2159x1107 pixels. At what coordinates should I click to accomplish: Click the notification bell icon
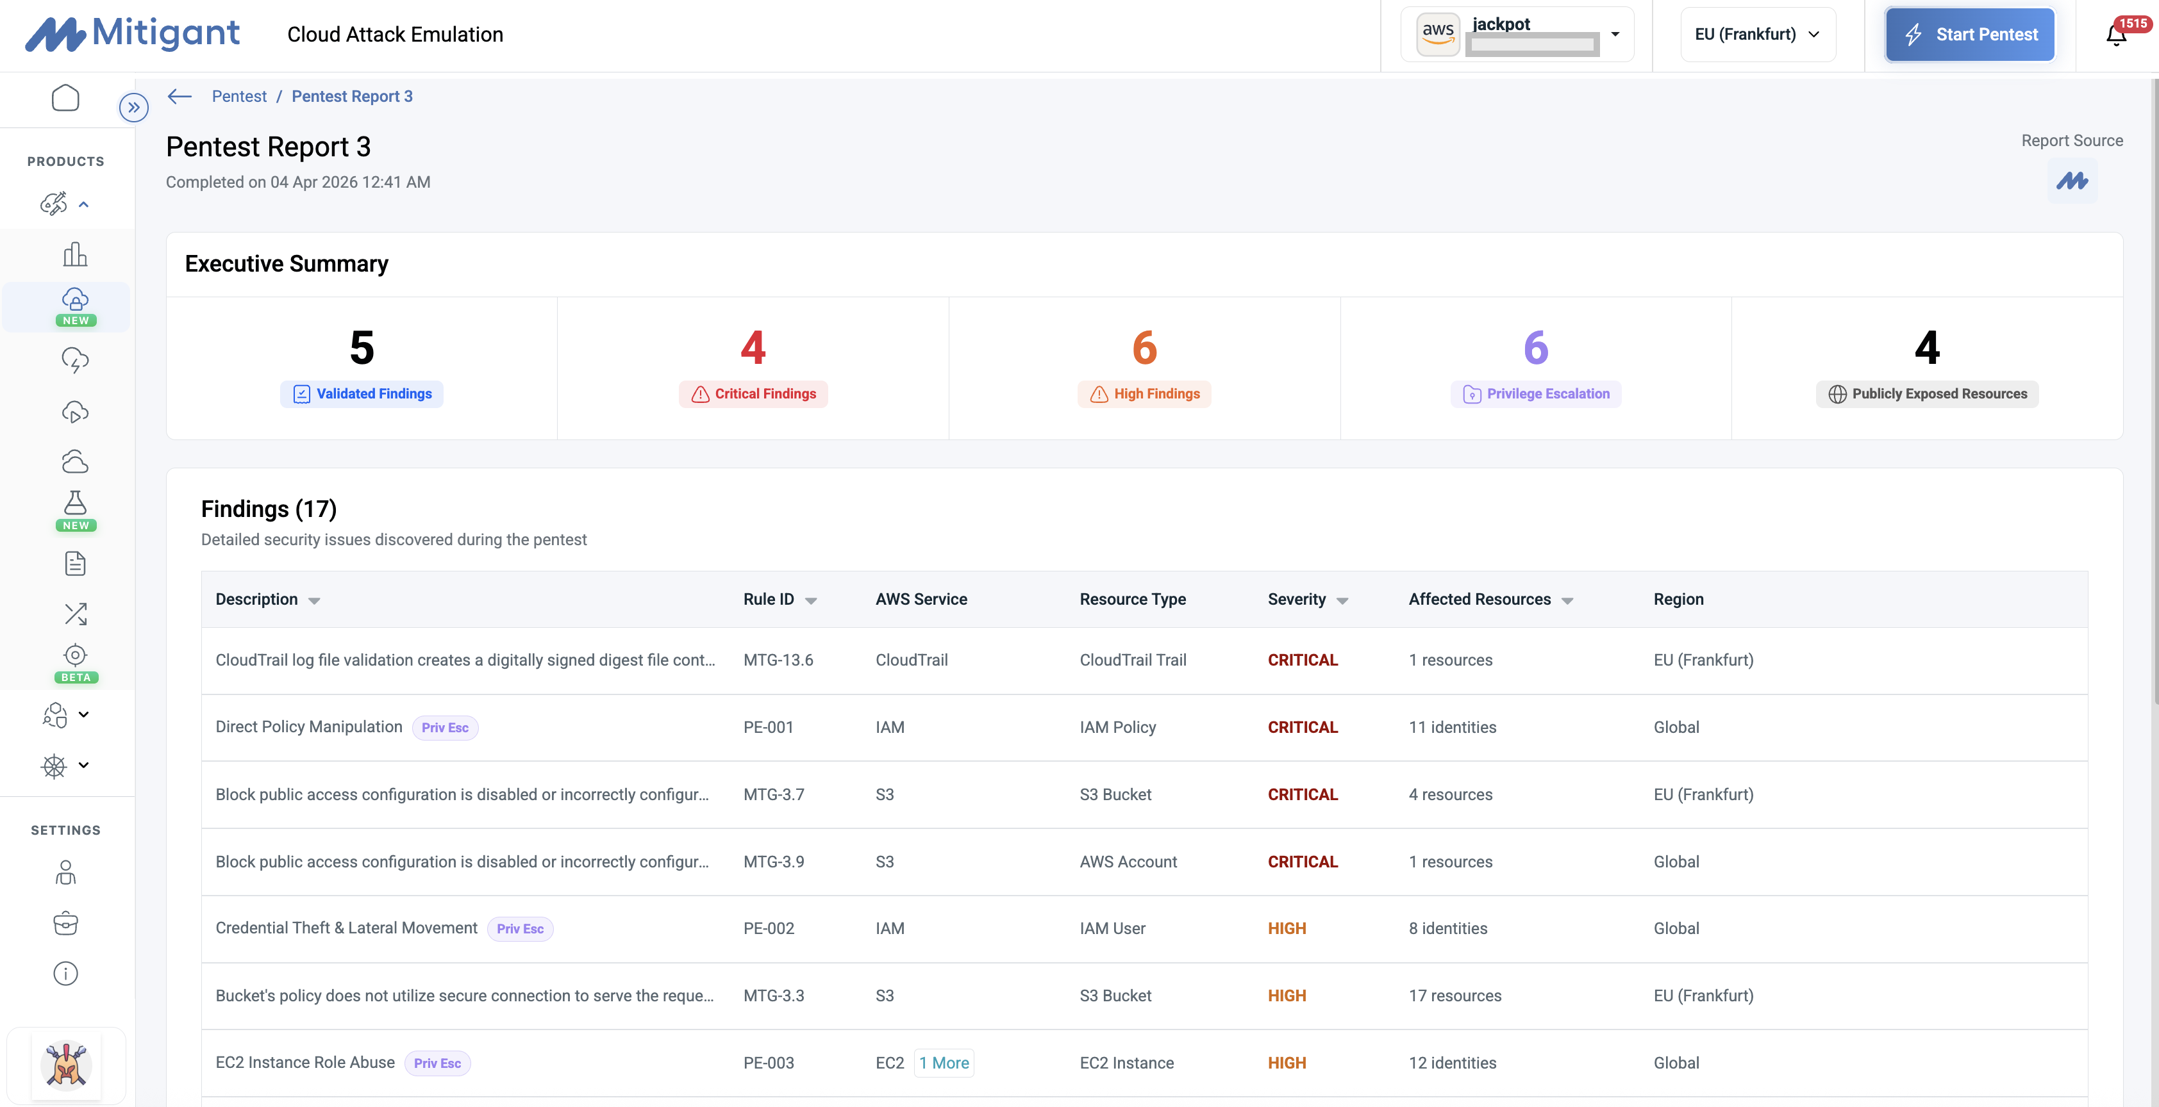(x=2115, y=35)
